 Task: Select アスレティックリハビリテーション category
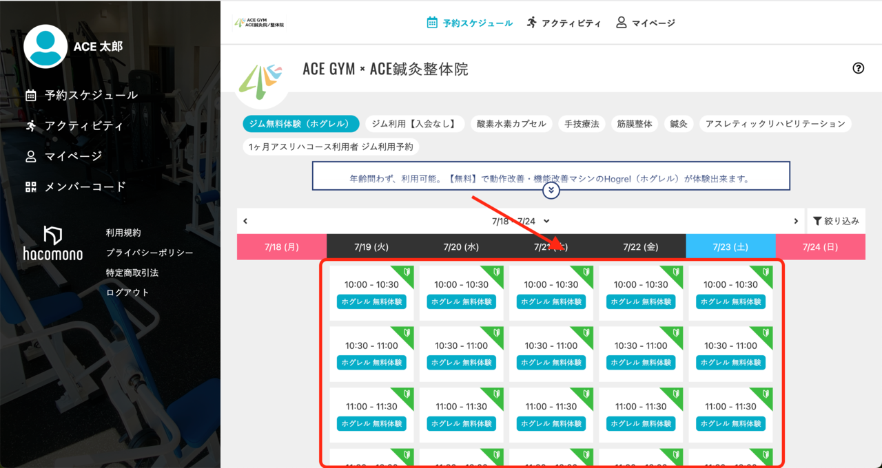775,124
